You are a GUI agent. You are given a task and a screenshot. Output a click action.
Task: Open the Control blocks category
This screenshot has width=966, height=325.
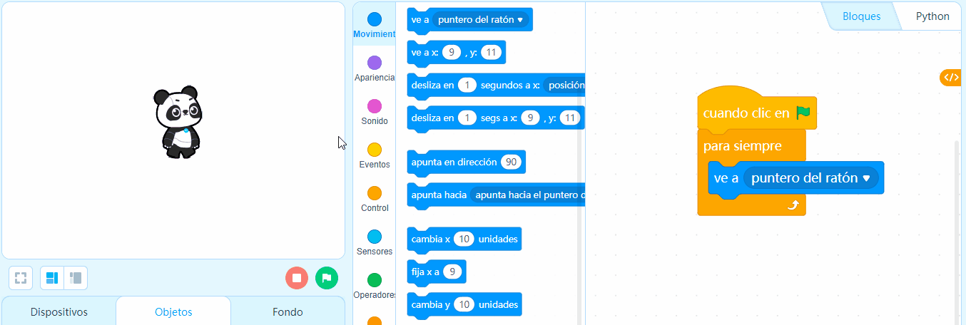pos(374,200)
